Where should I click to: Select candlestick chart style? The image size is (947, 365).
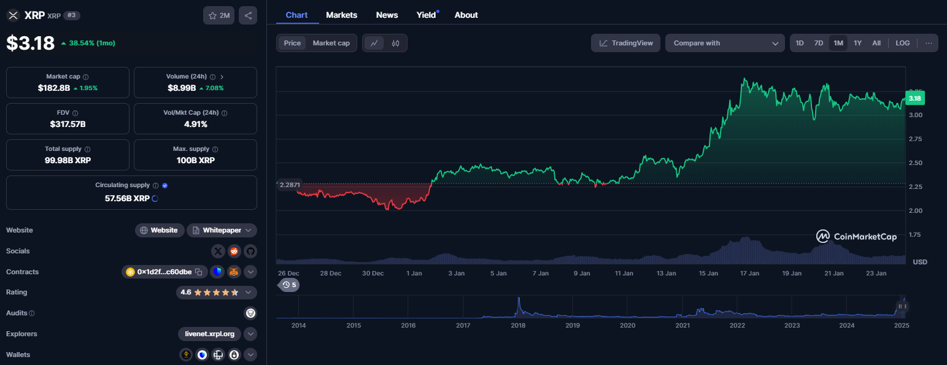point(395,43)
